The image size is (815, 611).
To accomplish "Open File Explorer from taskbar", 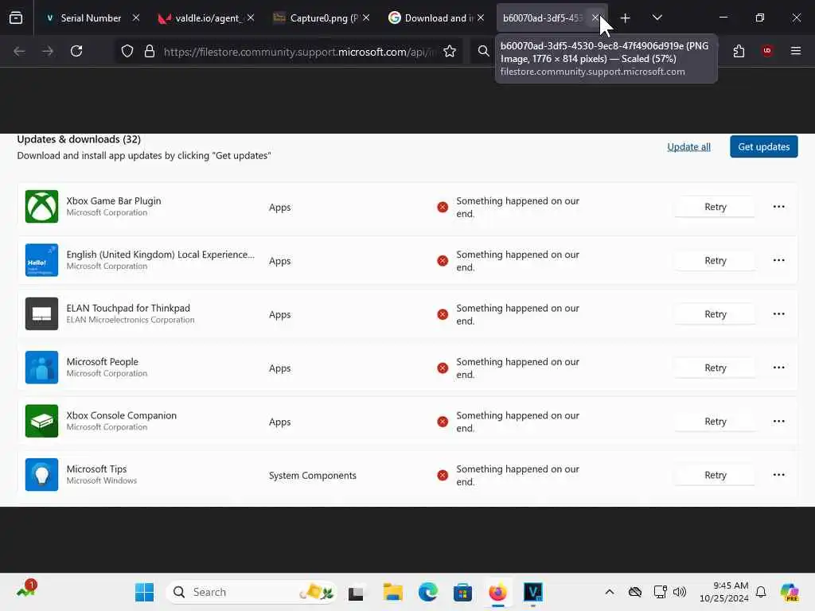I will click(392, 592).
